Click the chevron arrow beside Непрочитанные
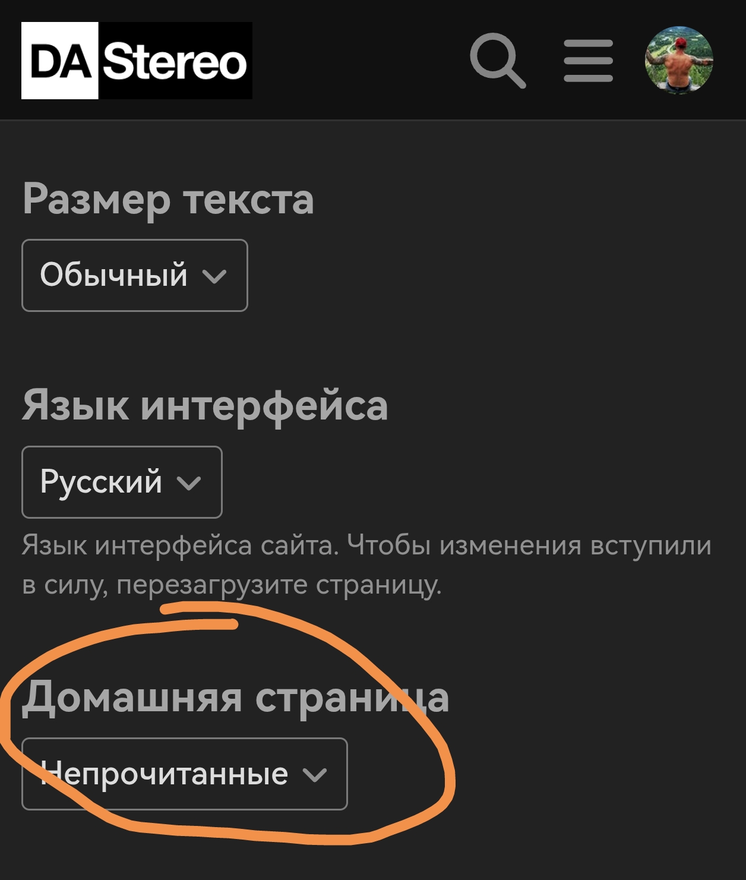Screen dimensions: 746x880 (315, 775)
